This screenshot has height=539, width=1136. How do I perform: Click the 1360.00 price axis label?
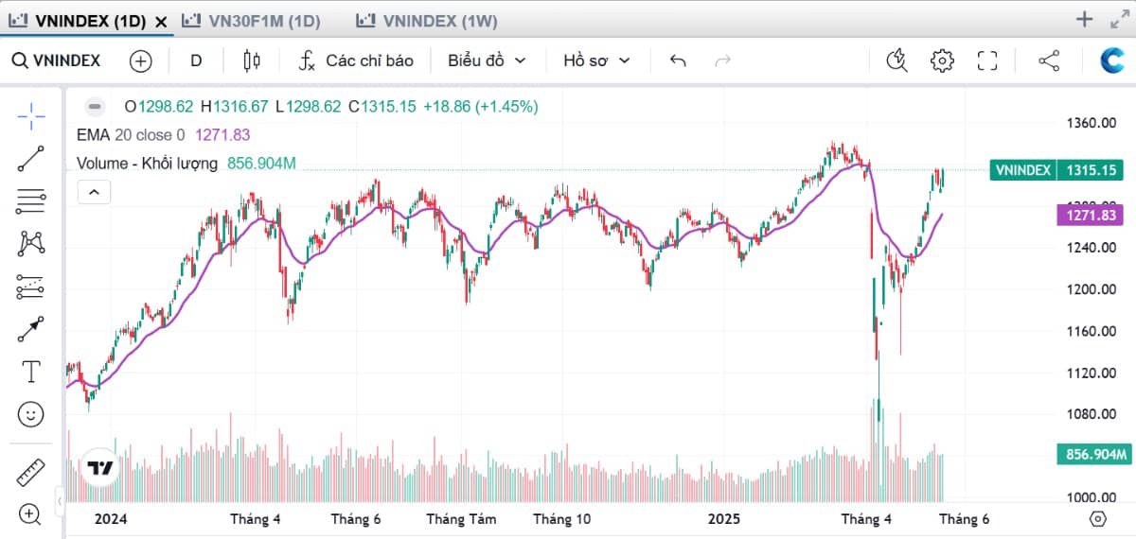pyautogui.click(x=1092, y=123)
